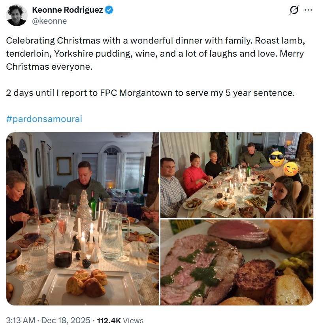Screen dimensions: 318x328
Task: Open the @keonne handle link
Action: coord(49,21)
